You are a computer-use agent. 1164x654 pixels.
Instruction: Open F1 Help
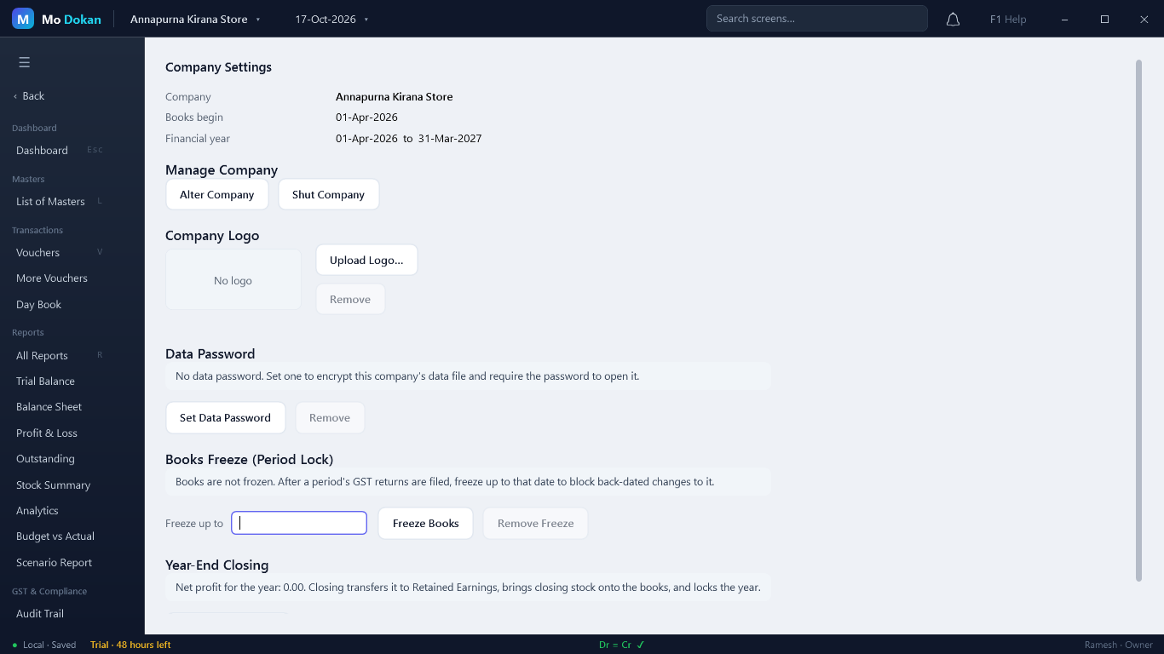[x=1008, y=19]
